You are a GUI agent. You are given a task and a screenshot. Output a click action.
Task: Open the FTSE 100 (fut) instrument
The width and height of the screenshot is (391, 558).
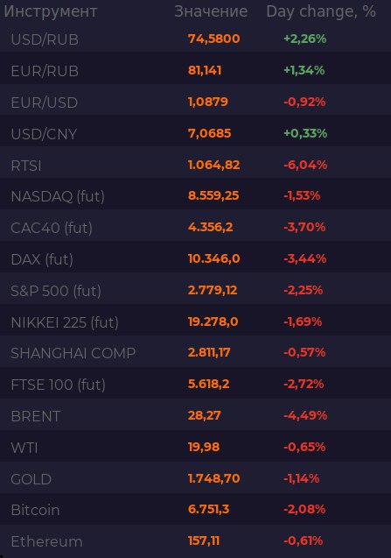pos(59,385)
